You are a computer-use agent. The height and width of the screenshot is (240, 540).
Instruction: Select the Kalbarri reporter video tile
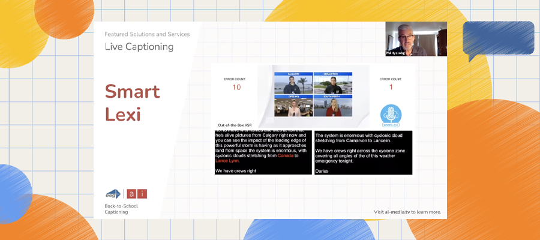[x=293, y=83]
